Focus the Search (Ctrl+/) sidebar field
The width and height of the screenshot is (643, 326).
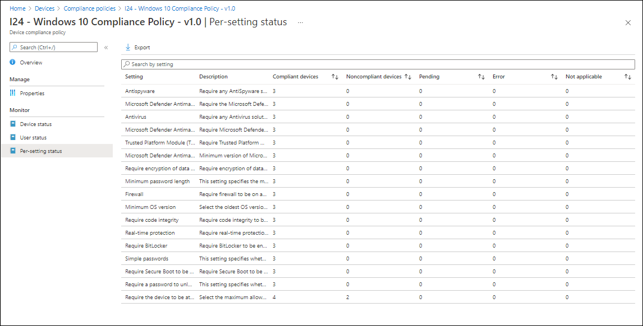[x=53, y=47]
